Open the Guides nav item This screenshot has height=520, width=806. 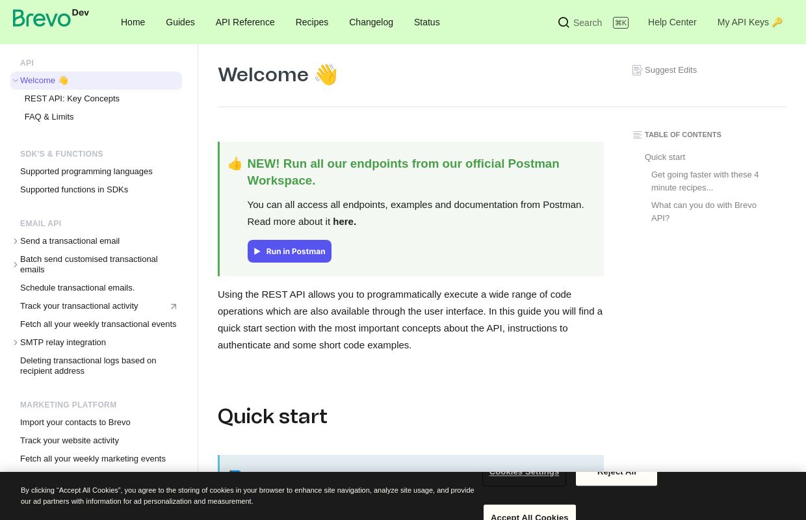pyautogui.click(x=180, y=22)
